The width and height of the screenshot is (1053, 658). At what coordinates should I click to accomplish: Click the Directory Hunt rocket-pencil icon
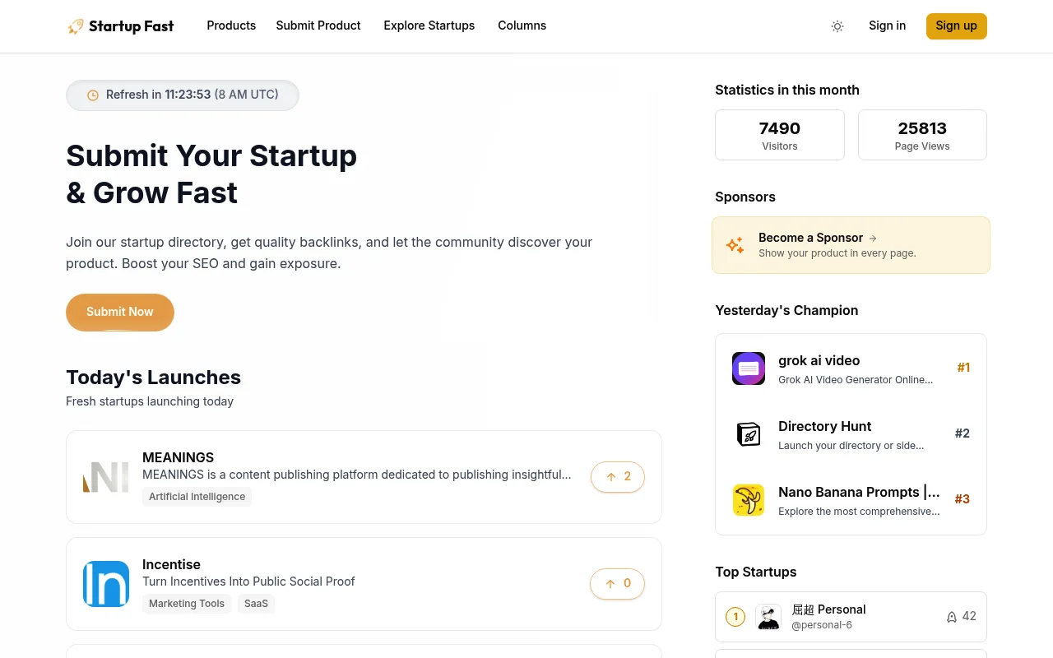(748, 433)
